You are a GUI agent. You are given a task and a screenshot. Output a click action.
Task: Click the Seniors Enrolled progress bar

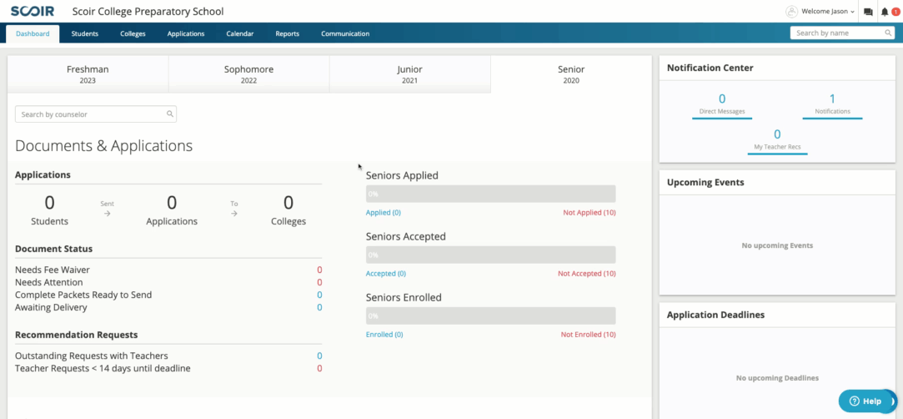coord(490,316)
